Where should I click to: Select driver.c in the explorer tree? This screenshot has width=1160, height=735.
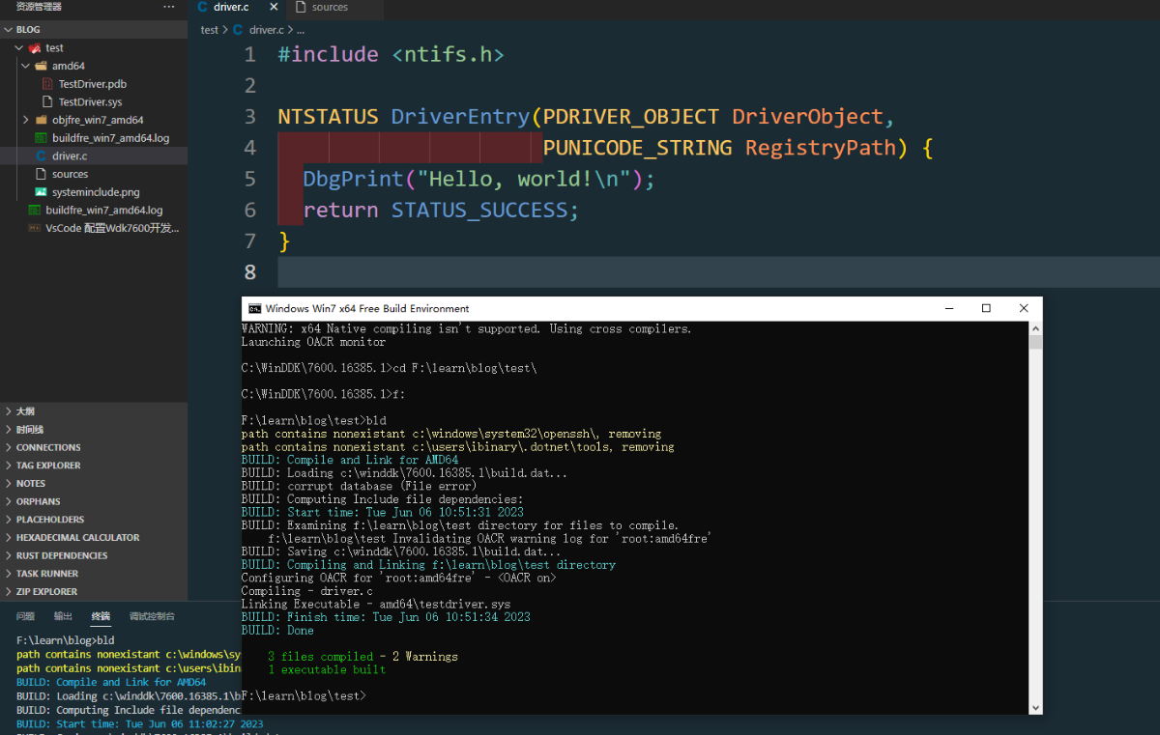coord(70,155)
